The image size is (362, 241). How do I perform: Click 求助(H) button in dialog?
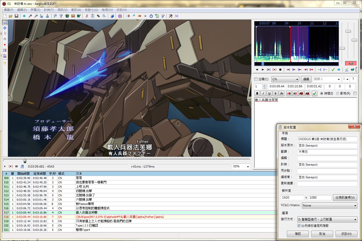pyautogui.click(x=347, y=234)
